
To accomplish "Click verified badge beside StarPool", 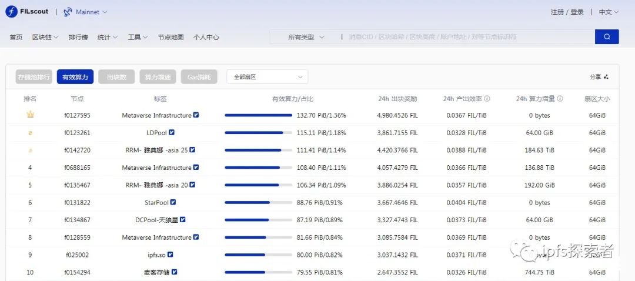I will click(173, 202).
